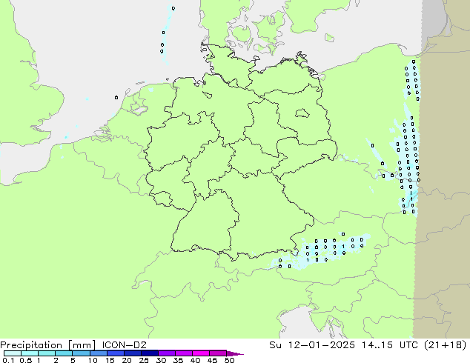This screenshot has height=363, width=470.
Task: Click the '(21+18)' forecast run text
Action: [x=446, y=344]
